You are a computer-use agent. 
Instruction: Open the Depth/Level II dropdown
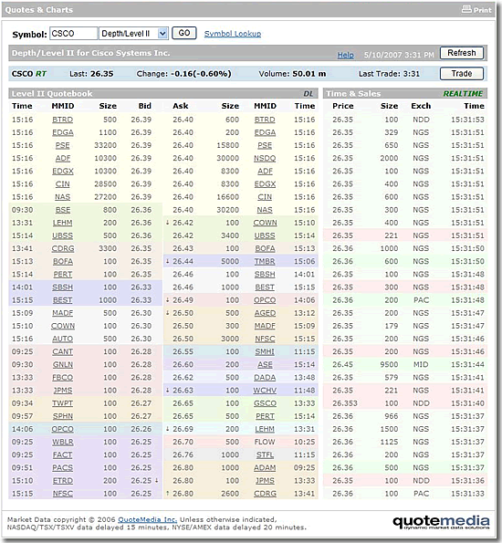133,34
